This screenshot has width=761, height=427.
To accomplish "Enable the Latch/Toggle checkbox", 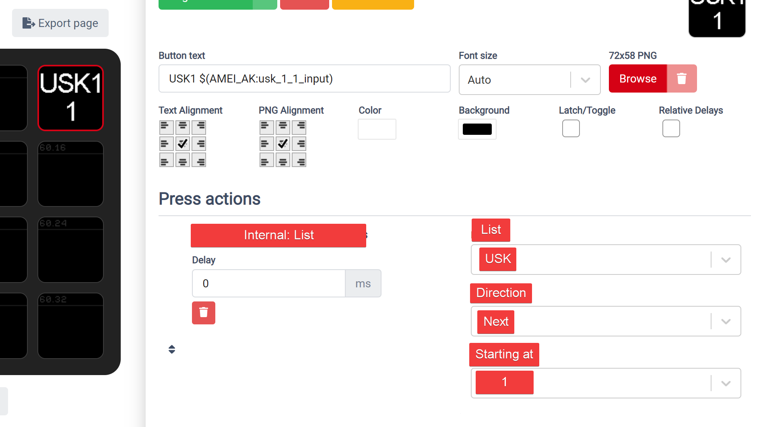I will pyautogui.click(x=571, y=128).
